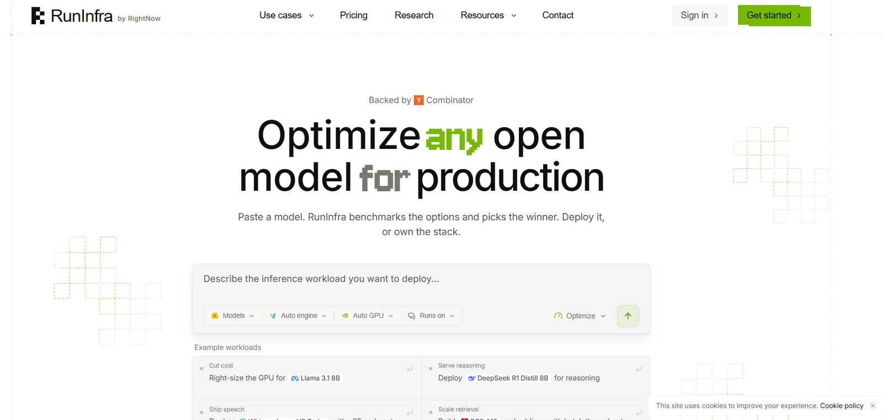Screen dimensions: 883x420
Task: Go to the Pricing page
Action: 354,15
